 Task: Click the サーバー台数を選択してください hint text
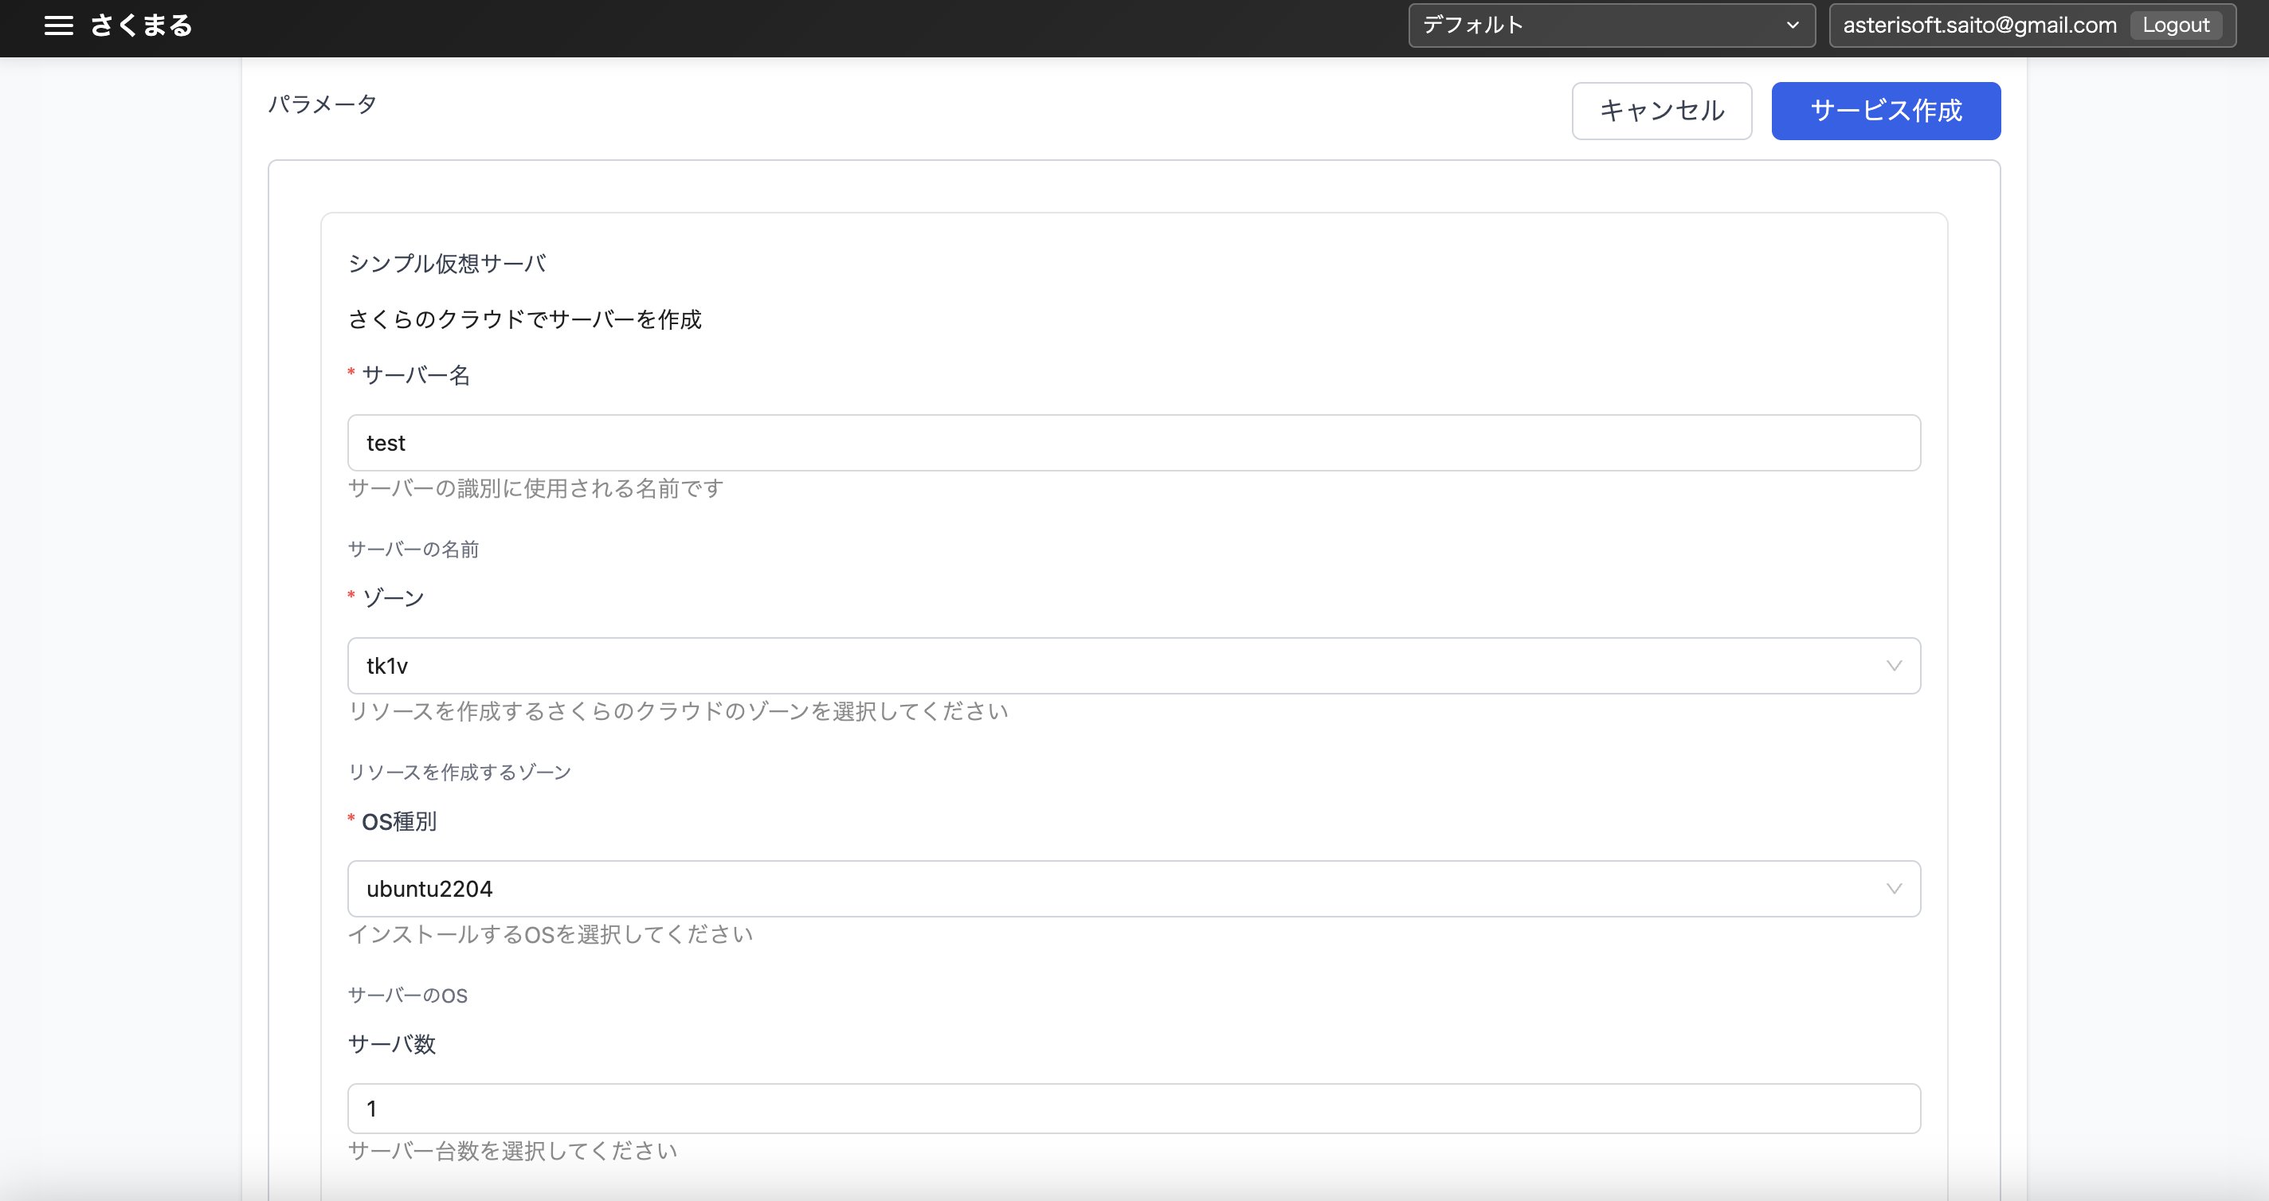click(x=512, y=1150)
